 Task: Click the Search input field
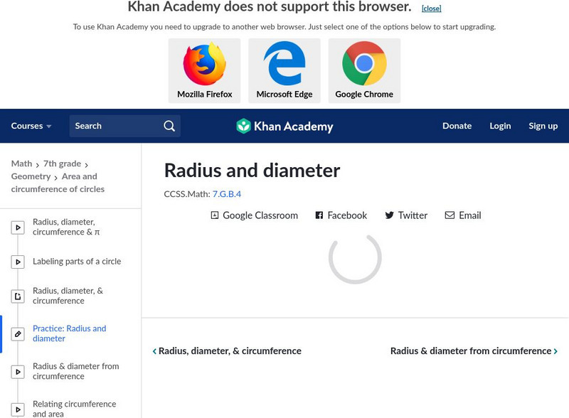click(x=114, y=126)
